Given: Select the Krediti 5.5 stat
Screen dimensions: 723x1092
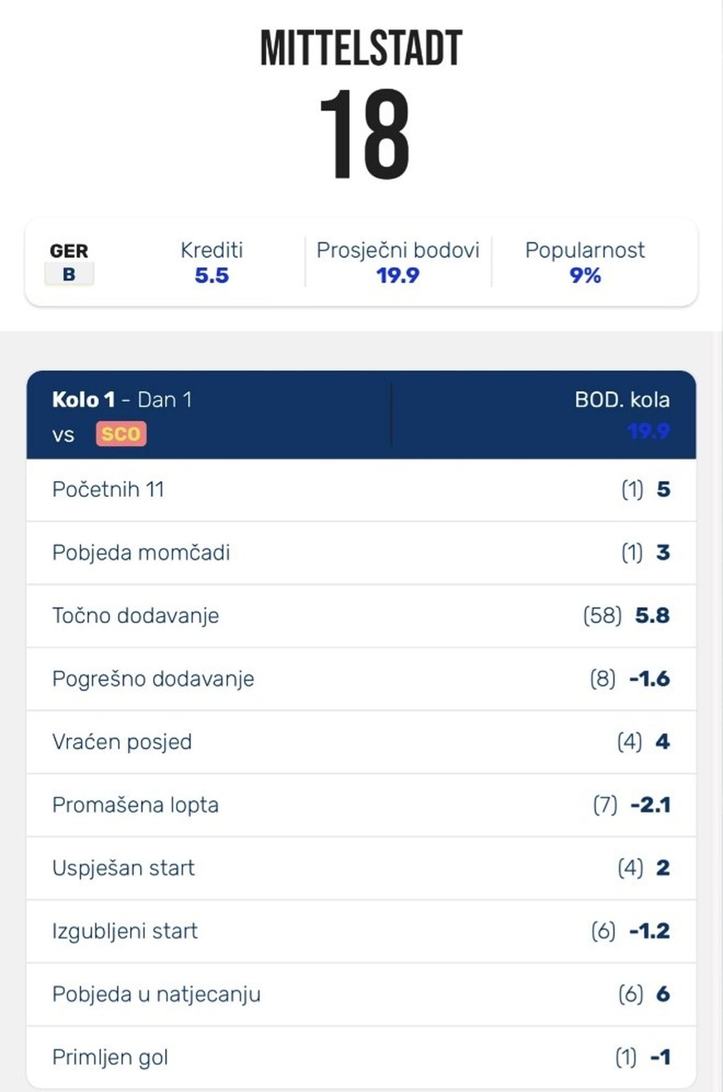Looking at the screenshot, I should click(x=212, y=262).
